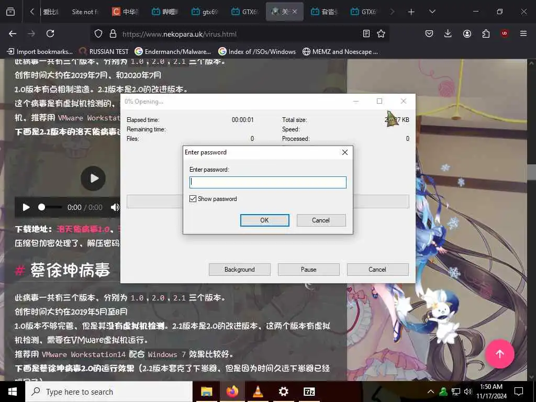Adjust the audio player seek slider
The image size is (536, 402).
click(50, 207)
